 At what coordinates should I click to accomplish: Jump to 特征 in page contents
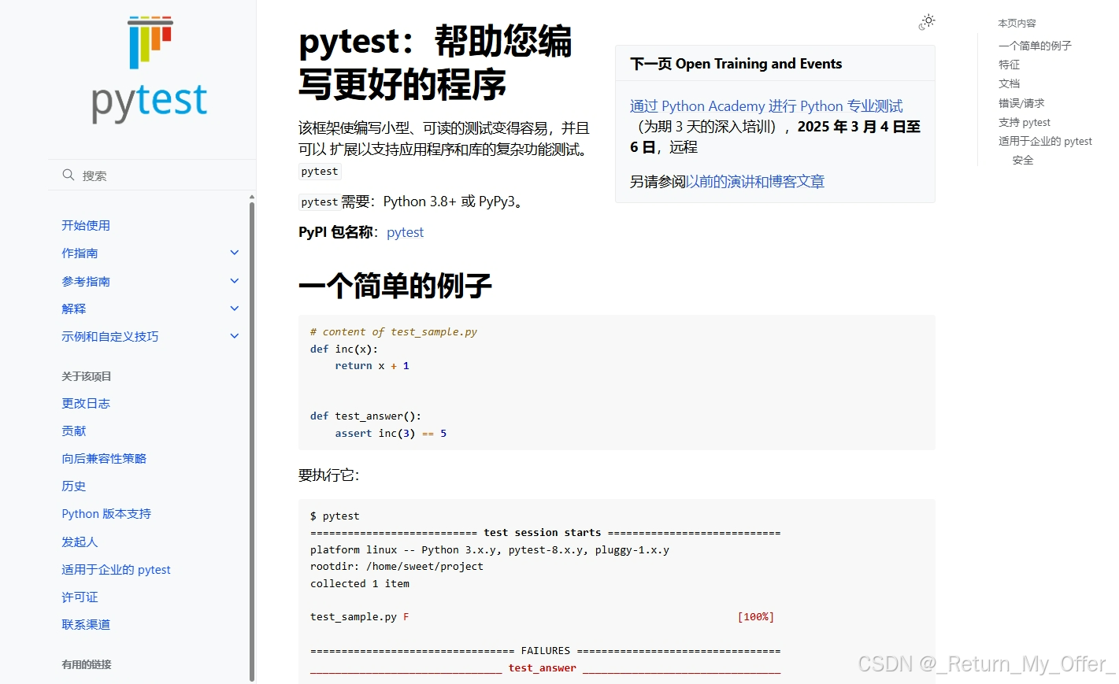pos(1009,65)
